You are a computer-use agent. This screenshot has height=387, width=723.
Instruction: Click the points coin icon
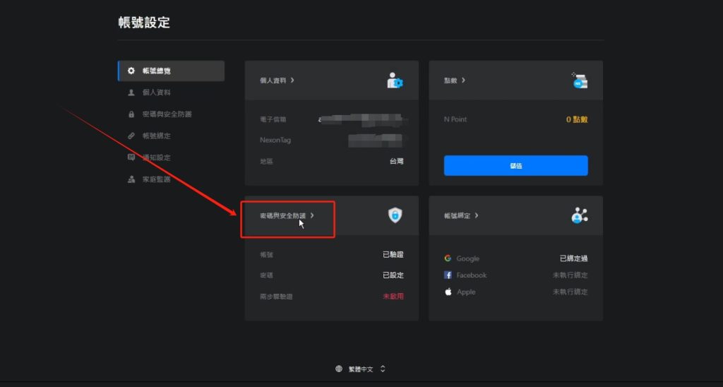click(579, 81)
